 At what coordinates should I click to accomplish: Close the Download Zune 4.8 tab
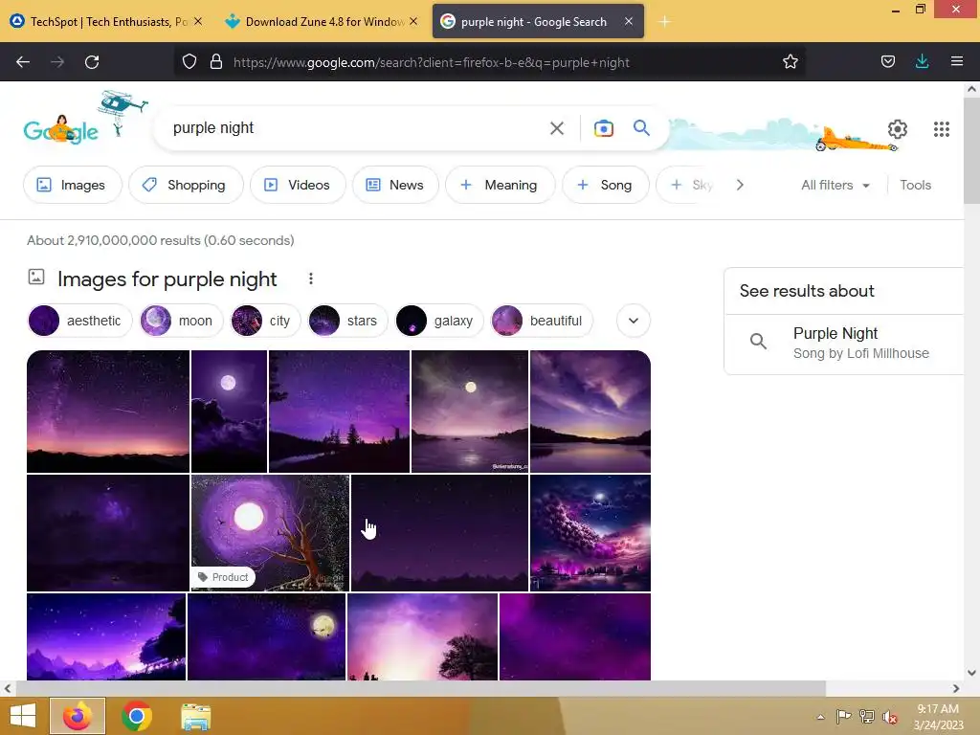pyautogui.click(x=413, y=21)
